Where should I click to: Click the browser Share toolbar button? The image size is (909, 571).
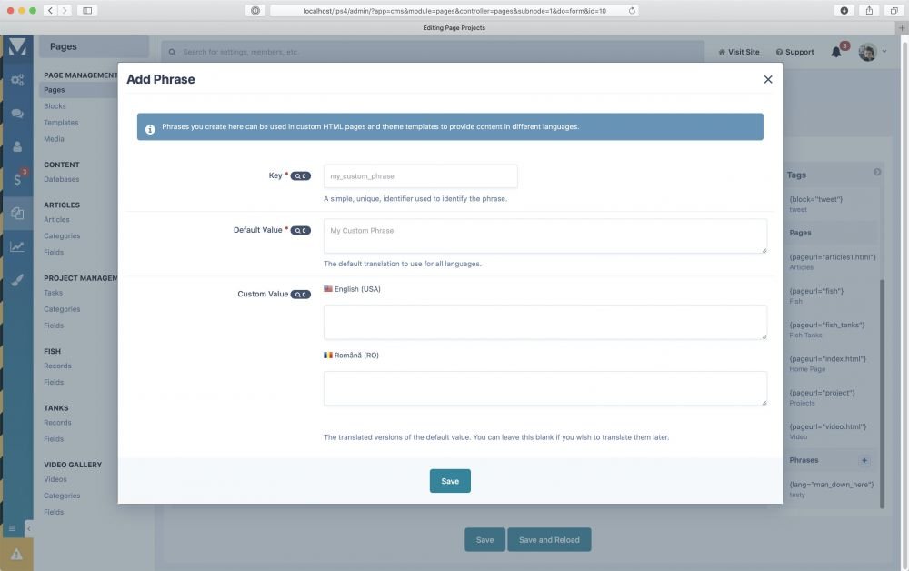coord(870,10)
